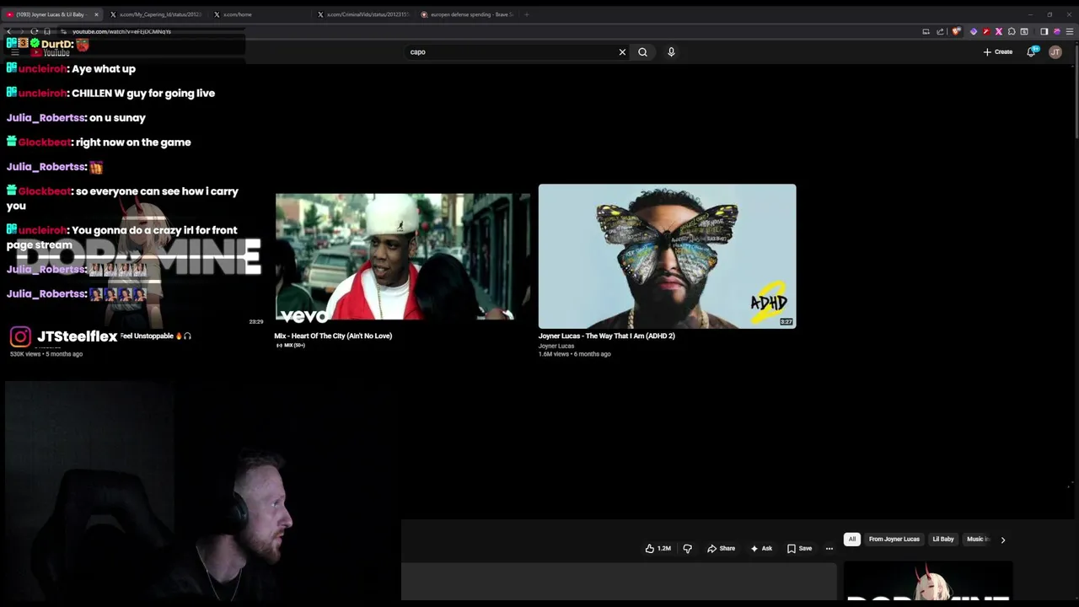The image size is (1079, 607).
Task: Select the partially hidden Music chip
Action: [977, 540]
